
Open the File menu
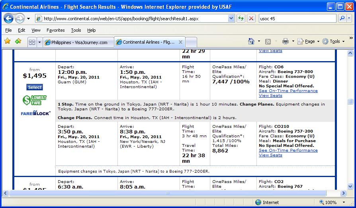[x=8, y=30]
